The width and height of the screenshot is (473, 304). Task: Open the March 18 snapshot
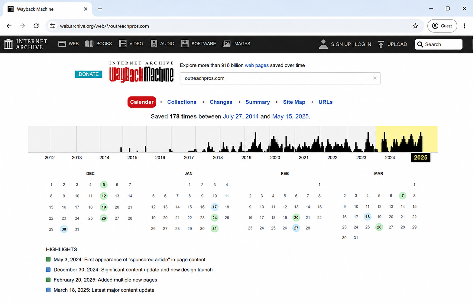(368, 217)
